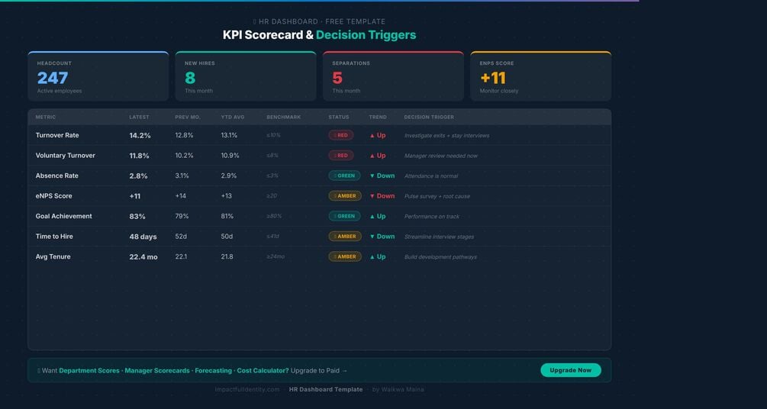The height and width of the screenshot is (409, 767).
Task: Click the AMBER badge for Time to Hire
Action: [345, 237]
